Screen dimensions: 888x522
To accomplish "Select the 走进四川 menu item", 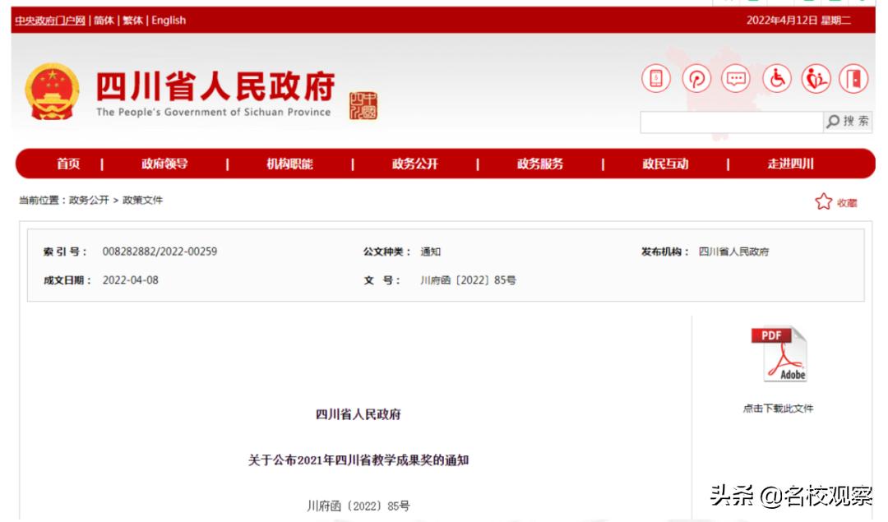I will point(789,164).
